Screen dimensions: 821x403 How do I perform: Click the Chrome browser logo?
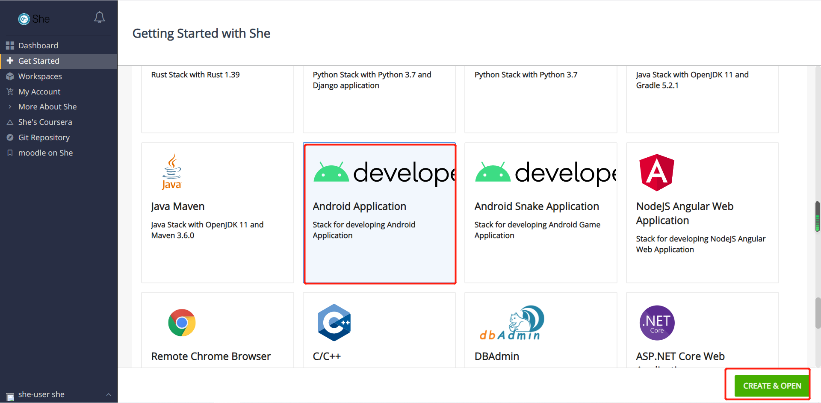(x=182, y=323)
